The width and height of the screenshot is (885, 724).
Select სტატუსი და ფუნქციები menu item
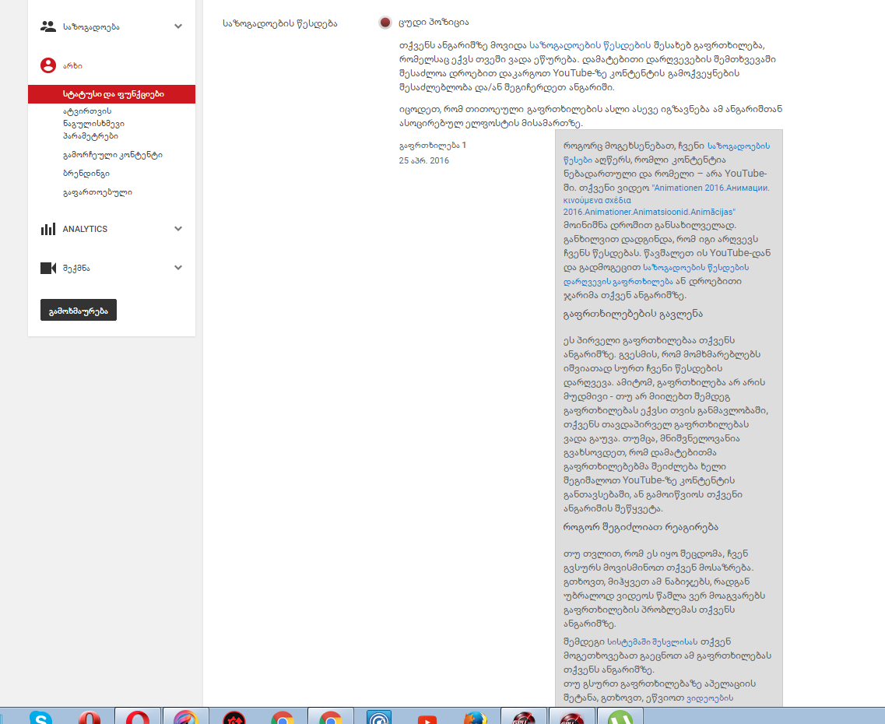112,94
